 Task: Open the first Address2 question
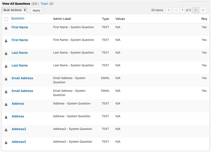click(x=19, y=129)
